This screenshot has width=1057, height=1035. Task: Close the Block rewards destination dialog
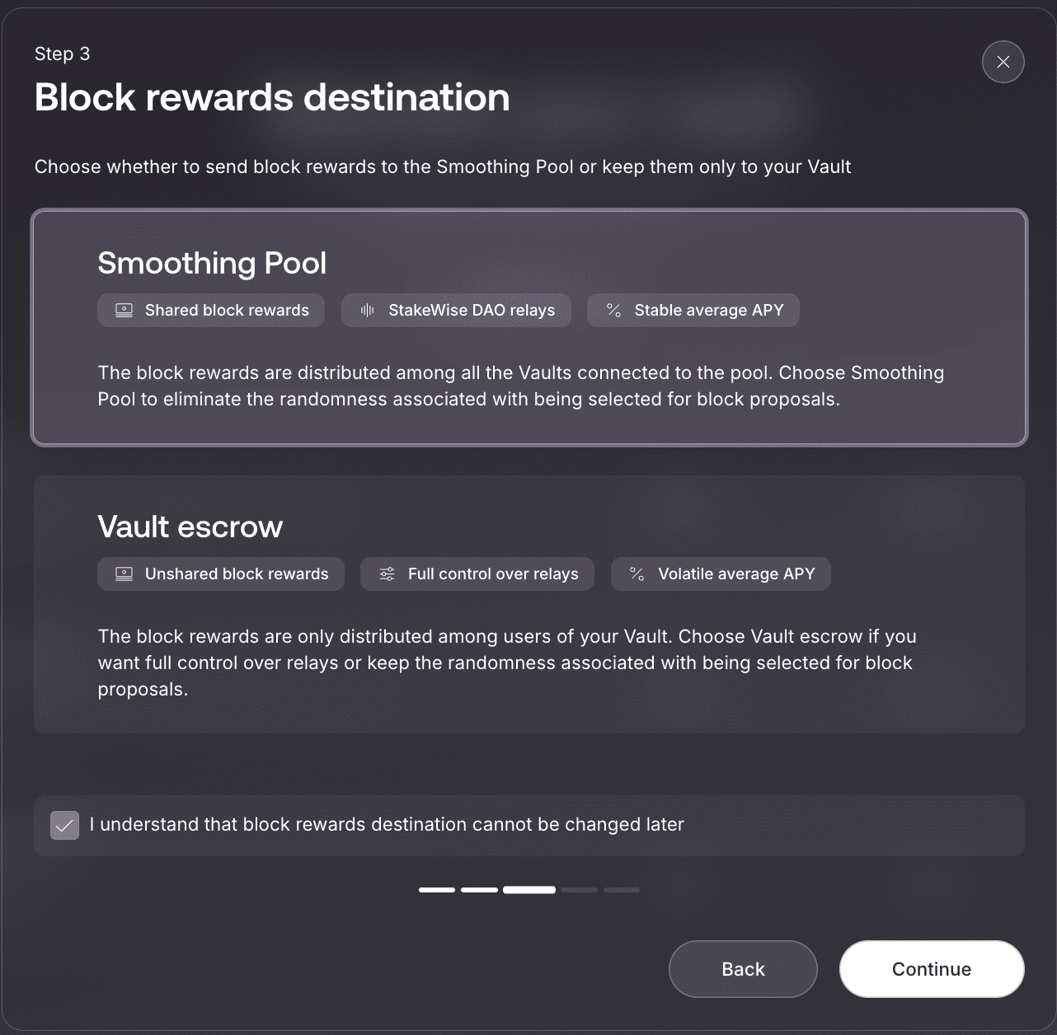pyautogui.click(x=1003, y=62)
